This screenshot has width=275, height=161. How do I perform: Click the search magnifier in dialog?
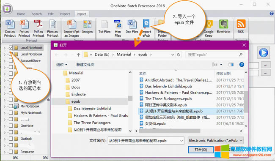pos(241,55)
